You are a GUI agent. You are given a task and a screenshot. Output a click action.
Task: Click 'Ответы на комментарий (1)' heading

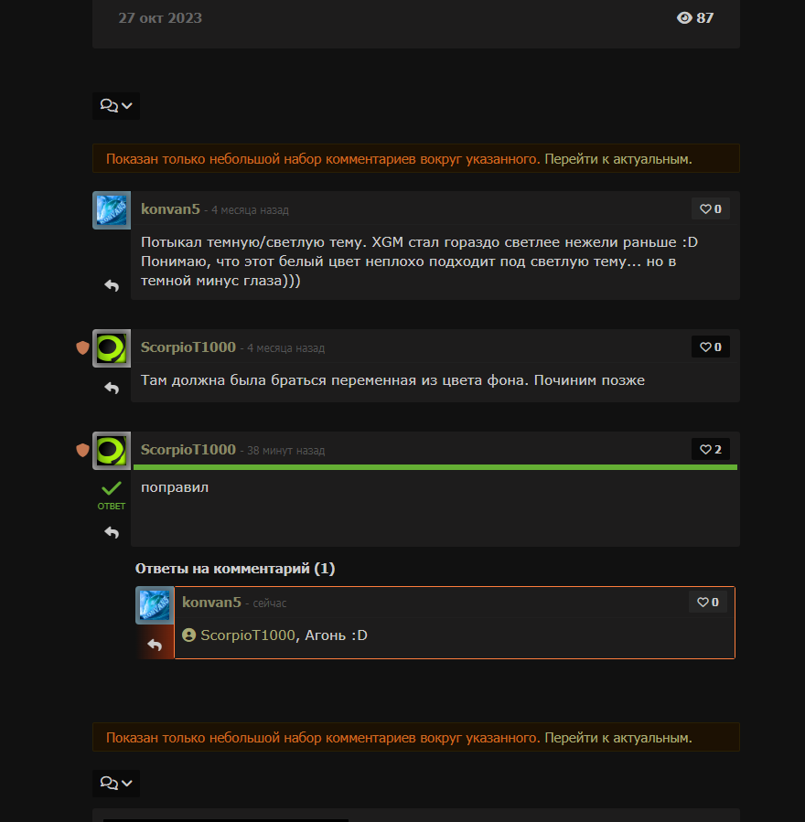pos(235,569)
